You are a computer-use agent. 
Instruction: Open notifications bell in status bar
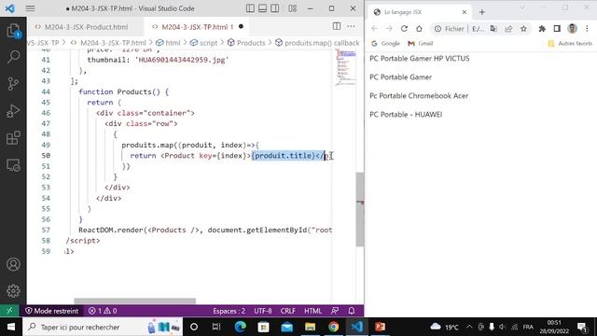[x=352, y=311]
